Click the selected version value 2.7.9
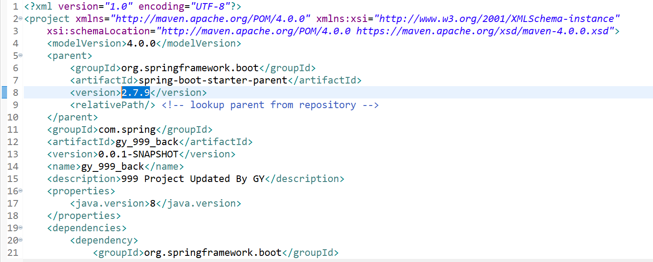The image size is (653, 262). [135, 92]
